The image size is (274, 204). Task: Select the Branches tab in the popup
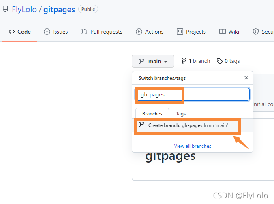coord(152,114)
